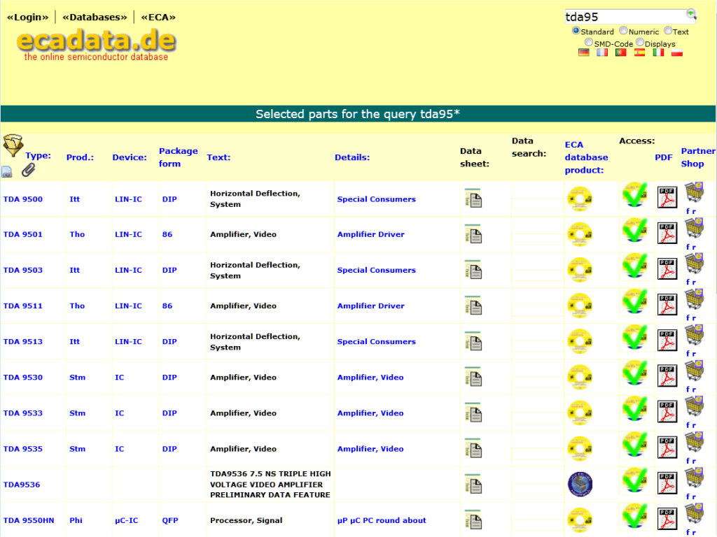
Task: Open the PDF icon for TDA 9535
Action: pyautogui.click(x=667, y=447)
